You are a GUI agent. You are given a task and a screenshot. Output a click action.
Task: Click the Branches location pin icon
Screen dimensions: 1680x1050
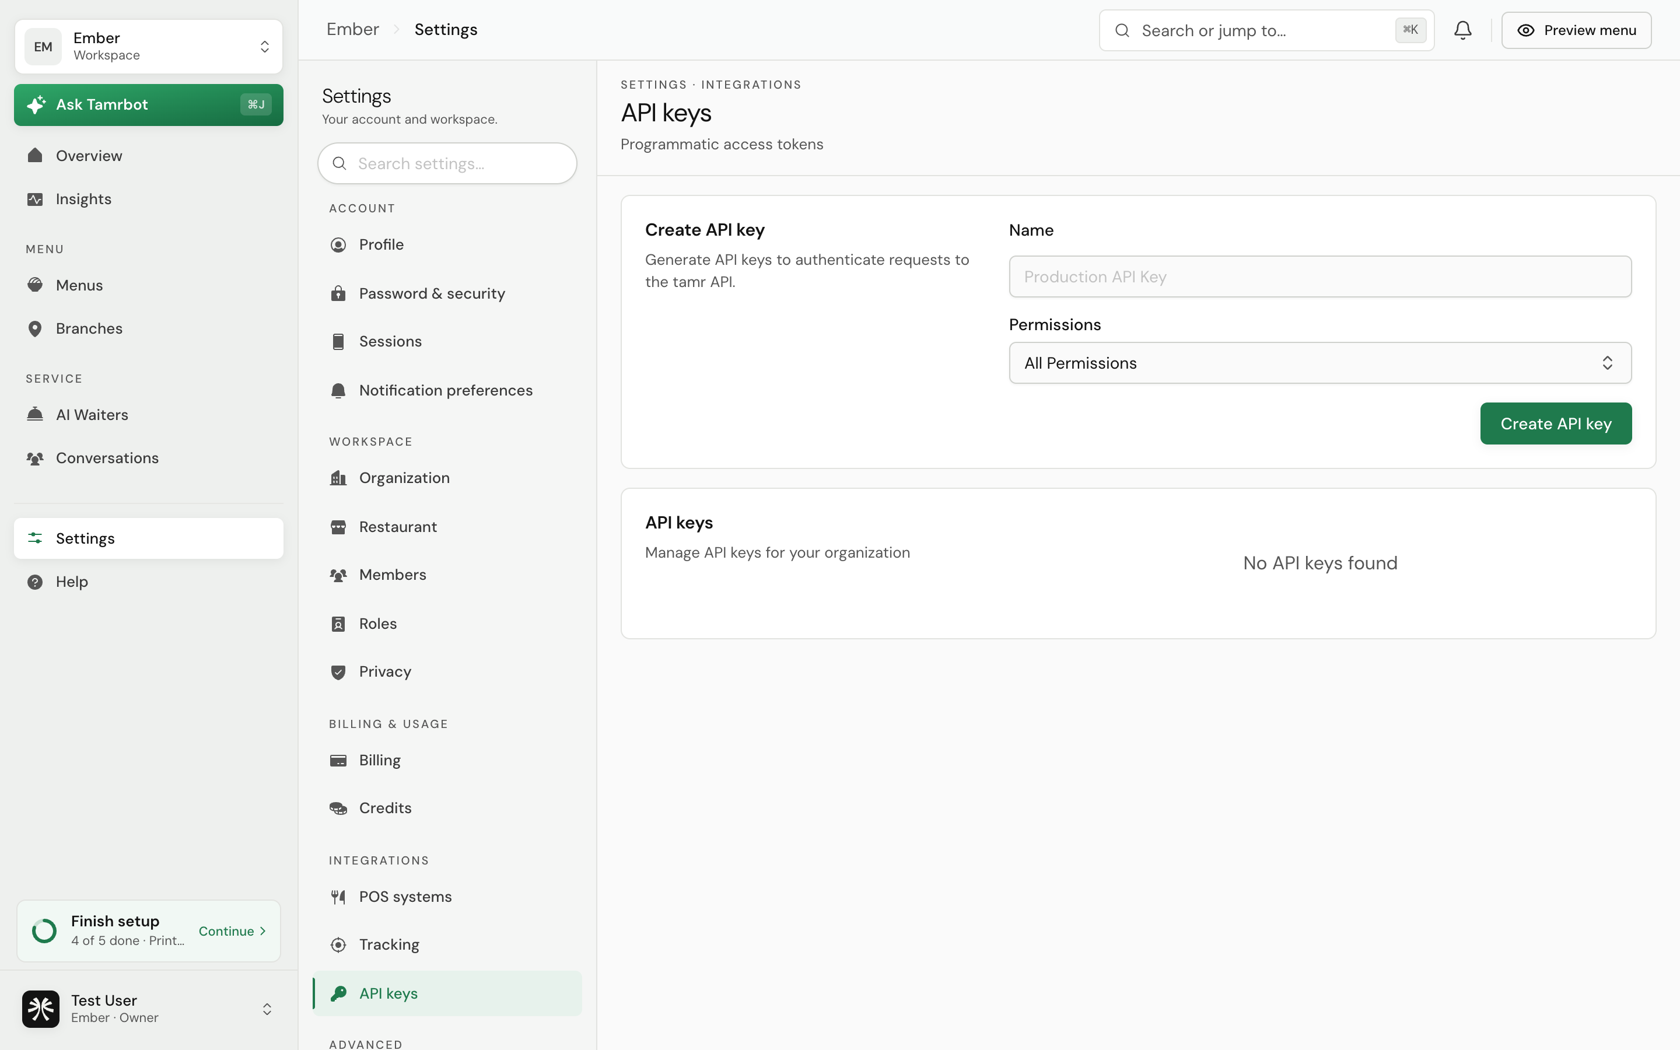(35, 328)
